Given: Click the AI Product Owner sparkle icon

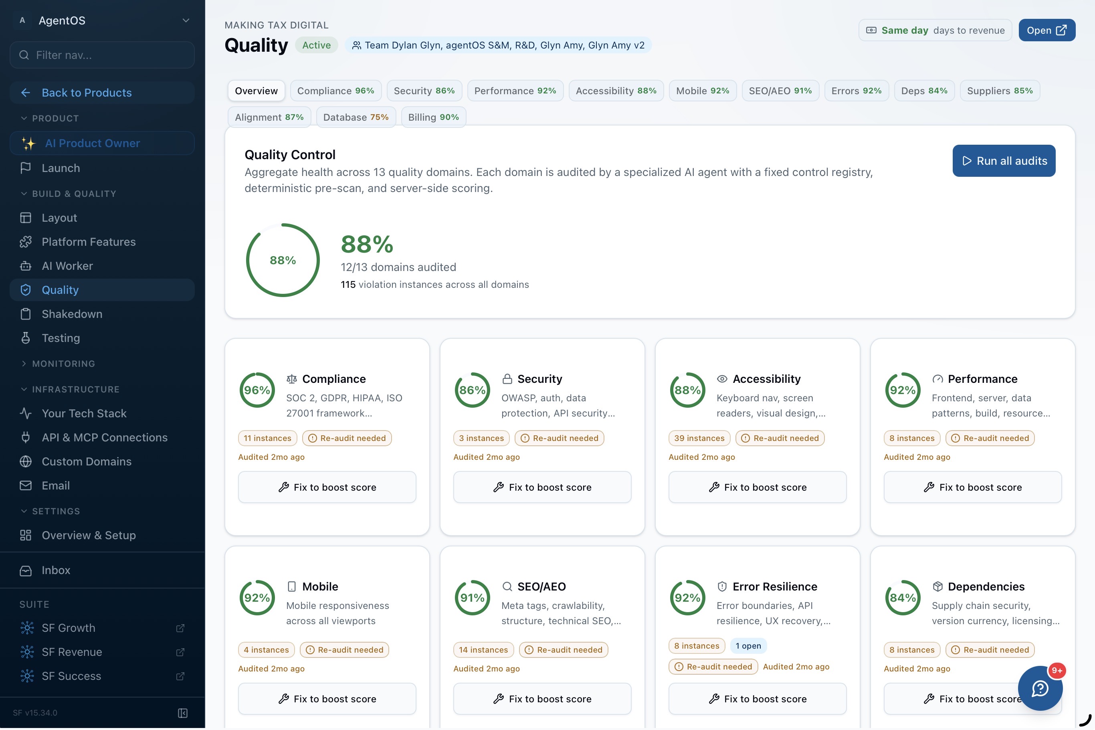Looking at the screenshot, I should tap(28, 144).
